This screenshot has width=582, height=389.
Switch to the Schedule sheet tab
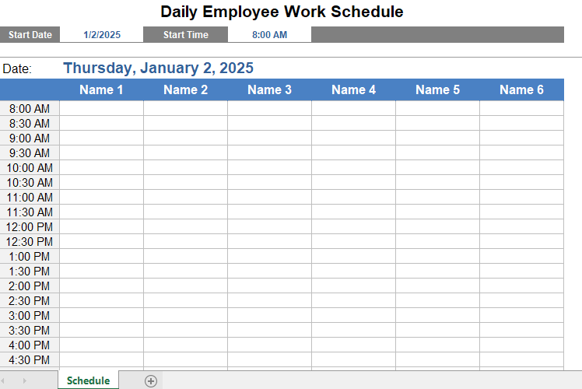89,380
